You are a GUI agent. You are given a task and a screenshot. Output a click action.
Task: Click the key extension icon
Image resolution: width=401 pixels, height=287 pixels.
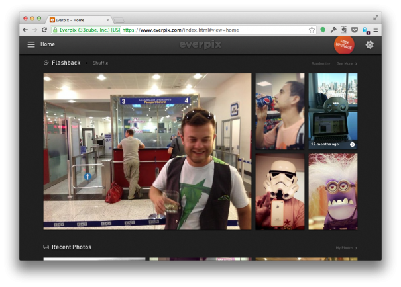(333, 30)
